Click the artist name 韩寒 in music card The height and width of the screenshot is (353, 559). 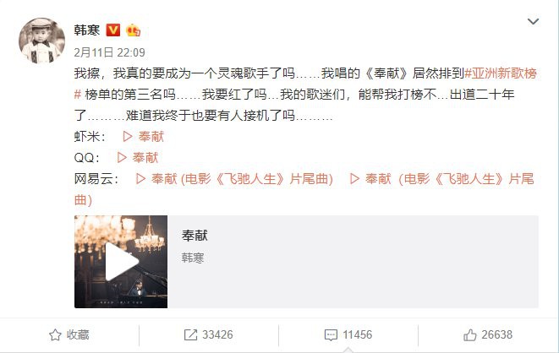pyautogui.click(x=193, y=258)
